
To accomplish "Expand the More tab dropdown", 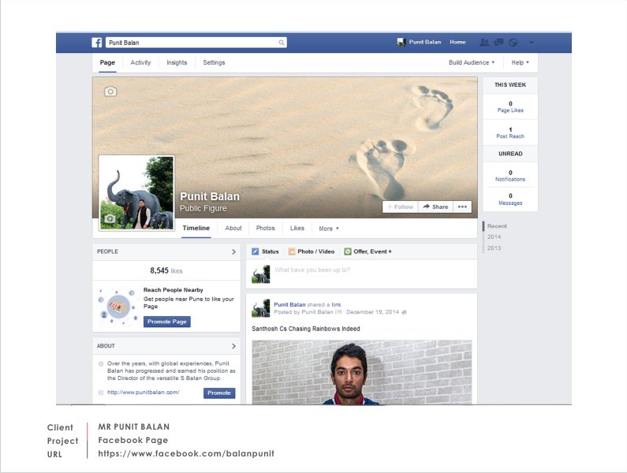I will pyautogui.click(x=328, y=229).
